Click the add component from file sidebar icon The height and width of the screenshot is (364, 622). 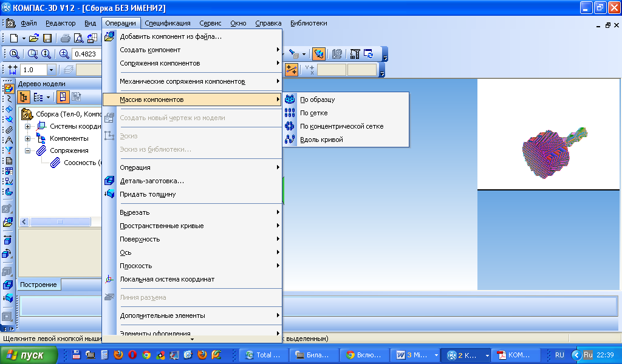pos(7,222)
